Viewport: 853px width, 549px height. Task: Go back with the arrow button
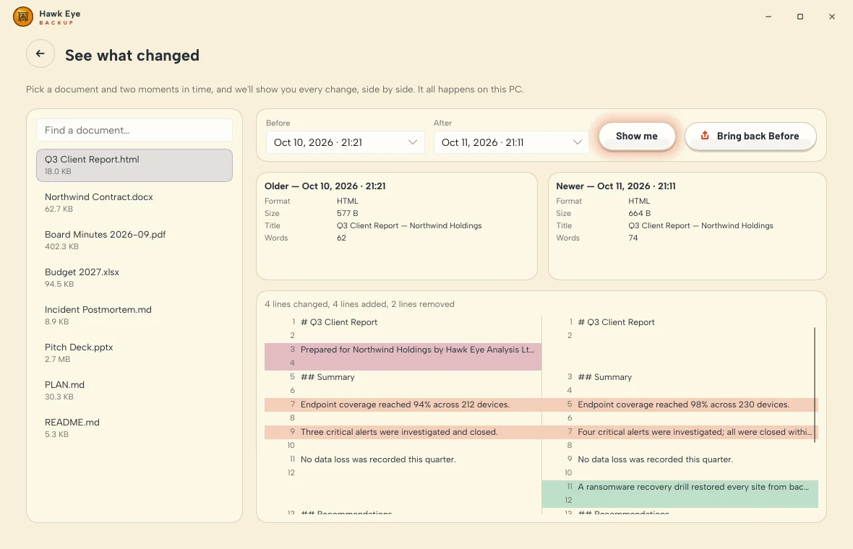point(40,53)
